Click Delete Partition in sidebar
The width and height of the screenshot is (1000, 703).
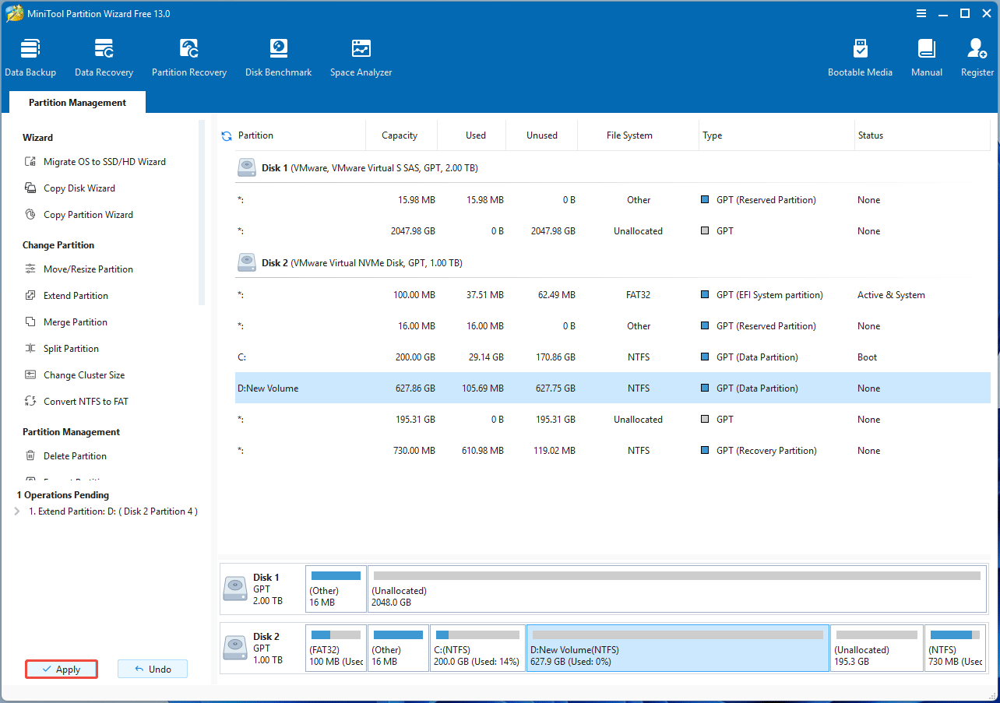coord(75,456)
